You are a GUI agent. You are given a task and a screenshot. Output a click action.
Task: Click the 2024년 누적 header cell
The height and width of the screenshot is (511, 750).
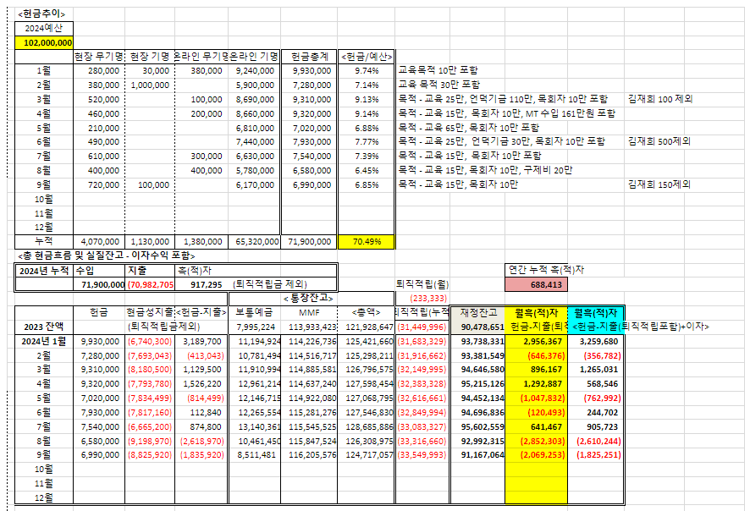pos(44,271)
